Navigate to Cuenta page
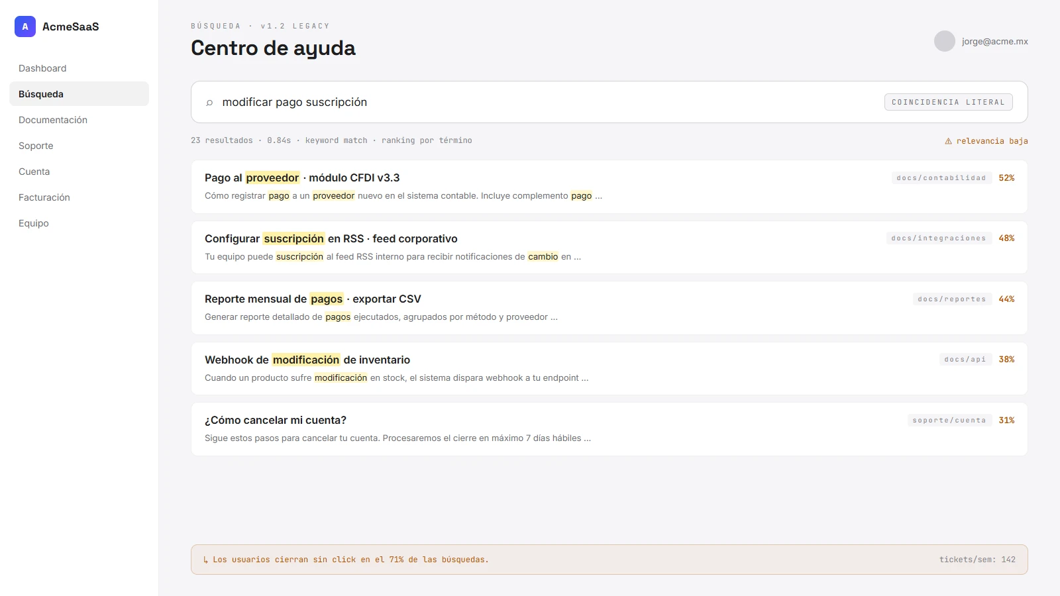 79,172
